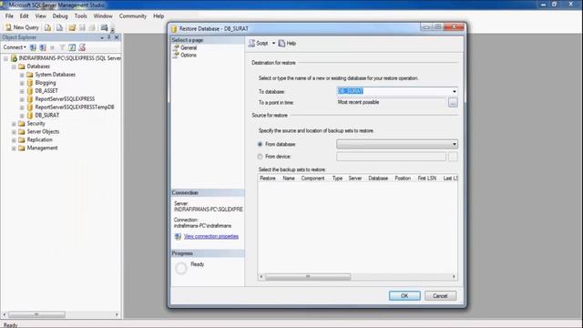Screen dimensions: 583x328
Task: Click the Refresh icon in Object Explorer
Action: pos(72,47)
